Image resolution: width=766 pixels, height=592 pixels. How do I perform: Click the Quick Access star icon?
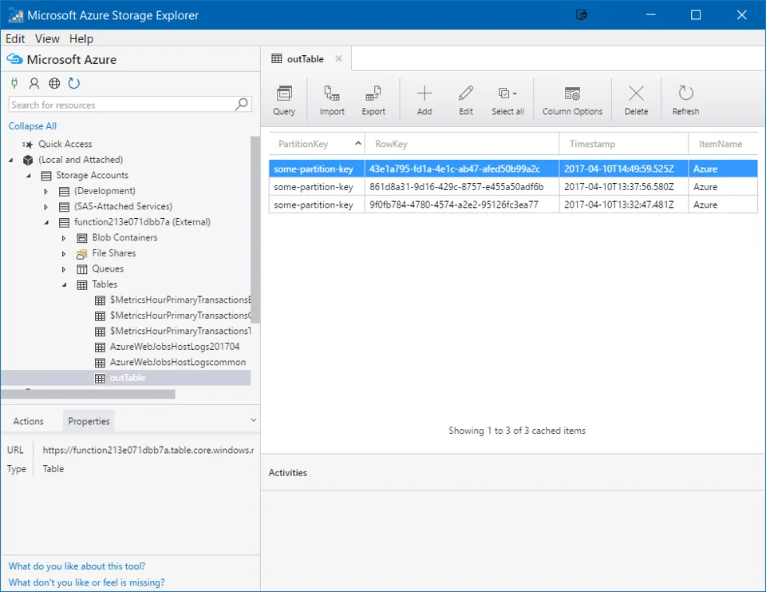pos(28,145)
